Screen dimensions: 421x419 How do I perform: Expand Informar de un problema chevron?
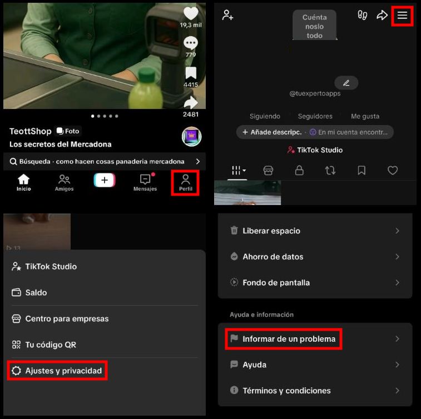[x=398, y=339]
